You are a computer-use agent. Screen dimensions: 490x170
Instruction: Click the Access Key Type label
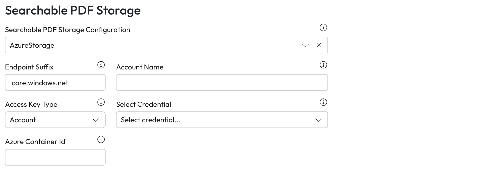[31, 104]
